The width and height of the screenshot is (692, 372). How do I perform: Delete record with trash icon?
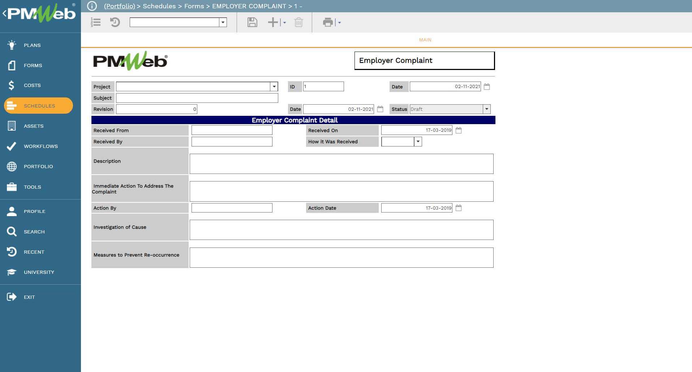pyautogui.click(x=298, y=22)
